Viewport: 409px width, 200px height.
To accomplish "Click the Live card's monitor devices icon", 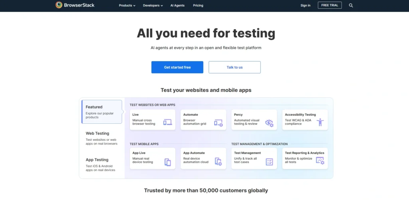I will pos(167,122).
